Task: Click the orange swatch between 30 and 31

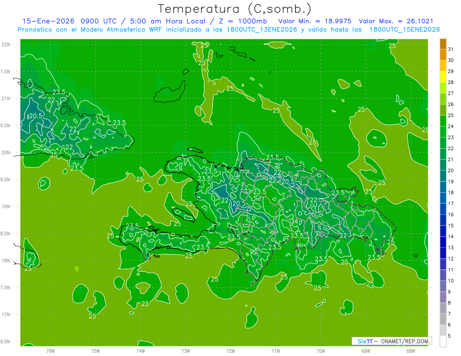Action: coord(443,55)
